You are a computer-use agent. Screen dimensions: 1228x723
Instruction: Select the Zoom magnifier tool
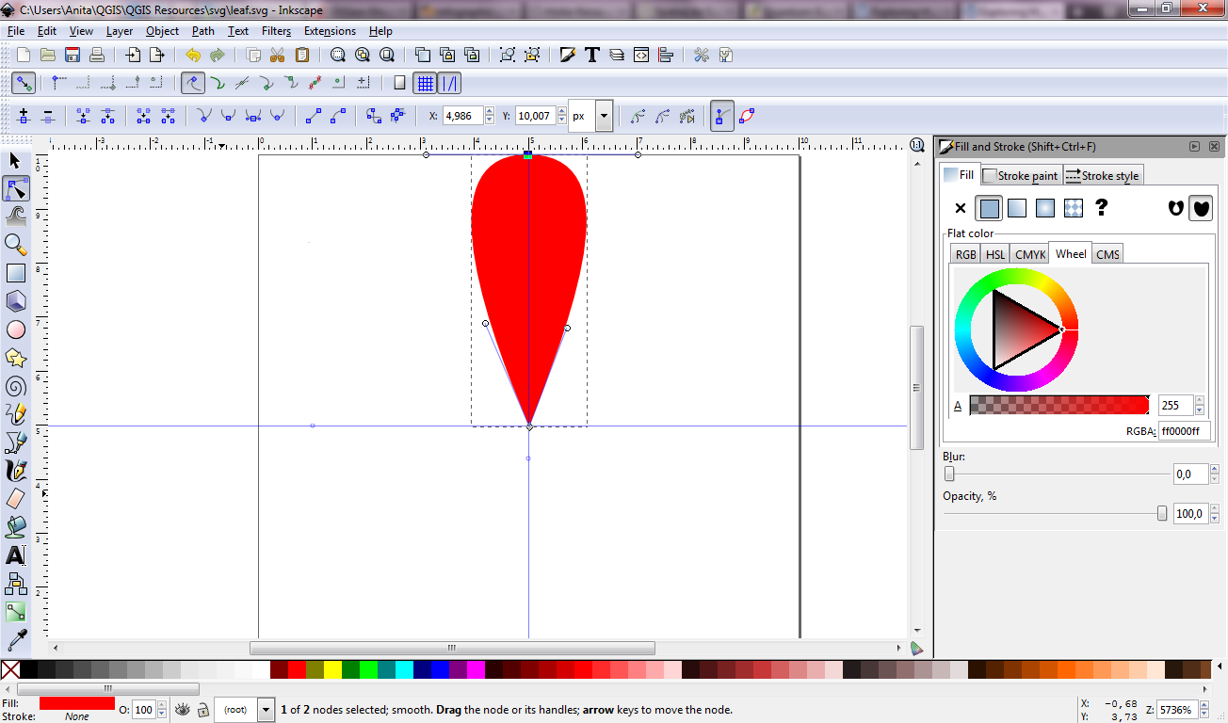point(16,245)
